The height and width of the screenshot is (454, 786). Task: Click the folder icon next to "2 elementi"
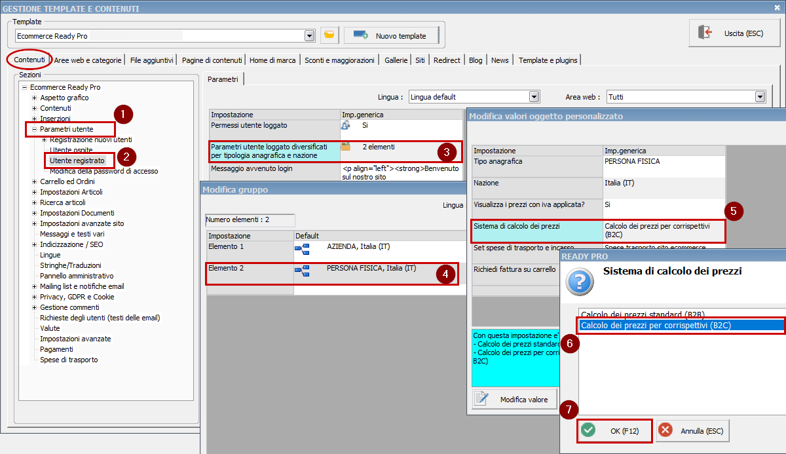(x=346, y=147)
